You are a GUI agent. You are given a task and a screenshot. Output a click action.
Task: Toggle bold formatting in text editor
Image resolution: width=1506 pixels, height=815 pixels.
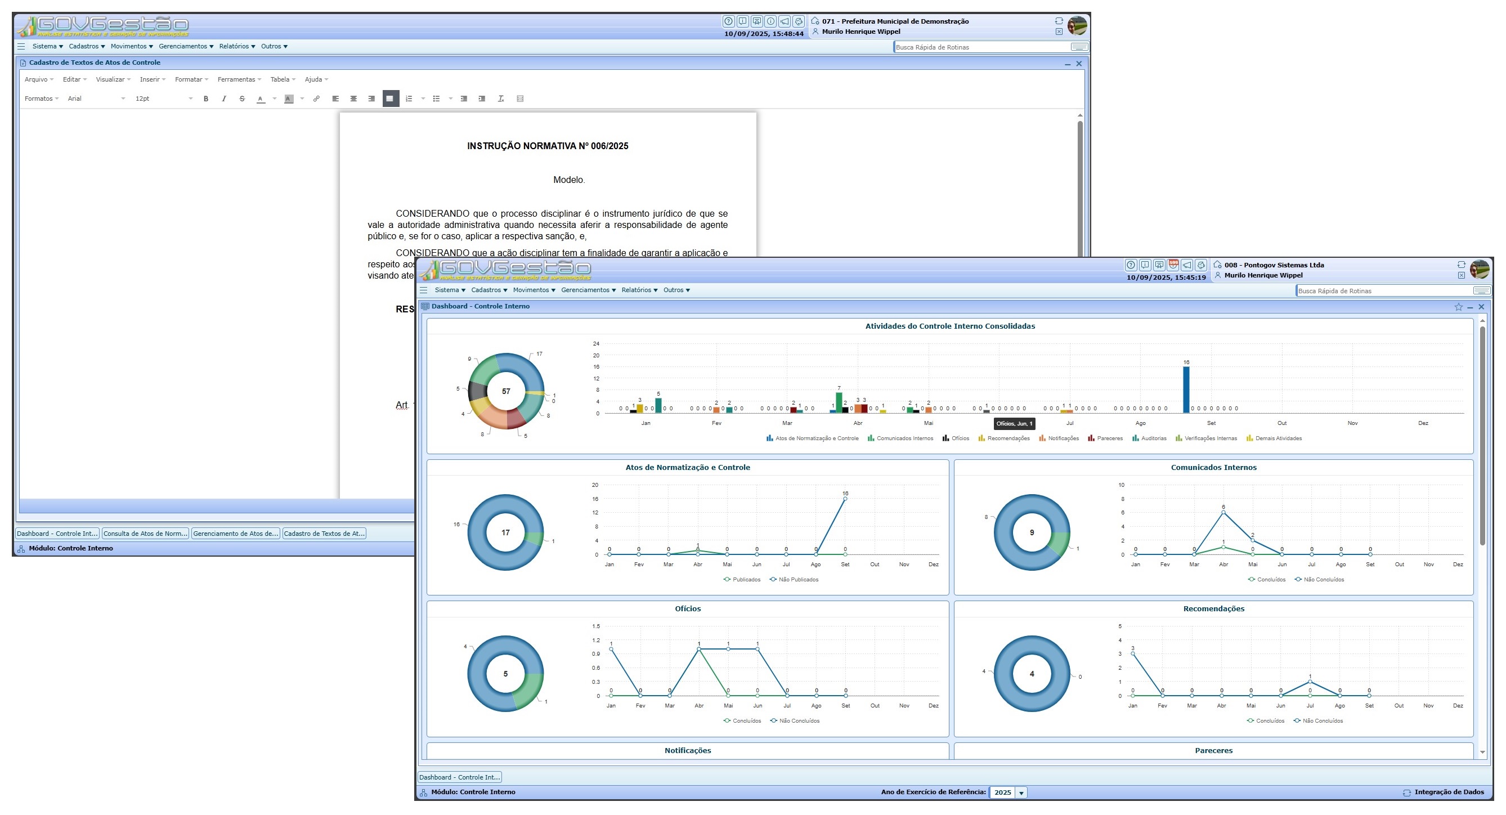point(206,99)
